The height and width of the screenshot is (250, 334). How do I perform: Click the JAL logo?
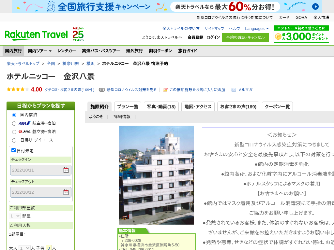point(24,132)
